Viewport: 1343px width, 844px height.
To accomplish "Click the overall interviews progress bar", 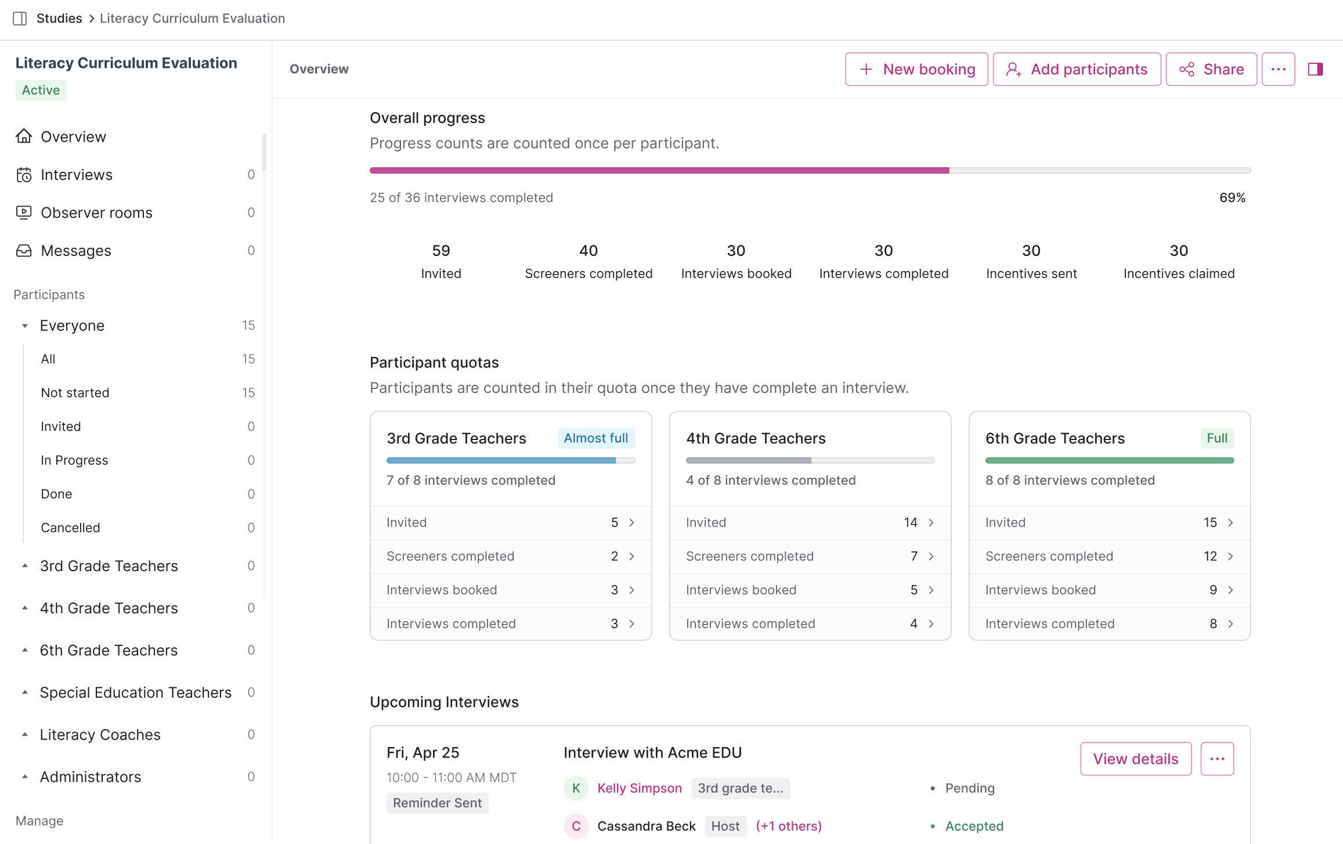I will click(x=810, y=171).
